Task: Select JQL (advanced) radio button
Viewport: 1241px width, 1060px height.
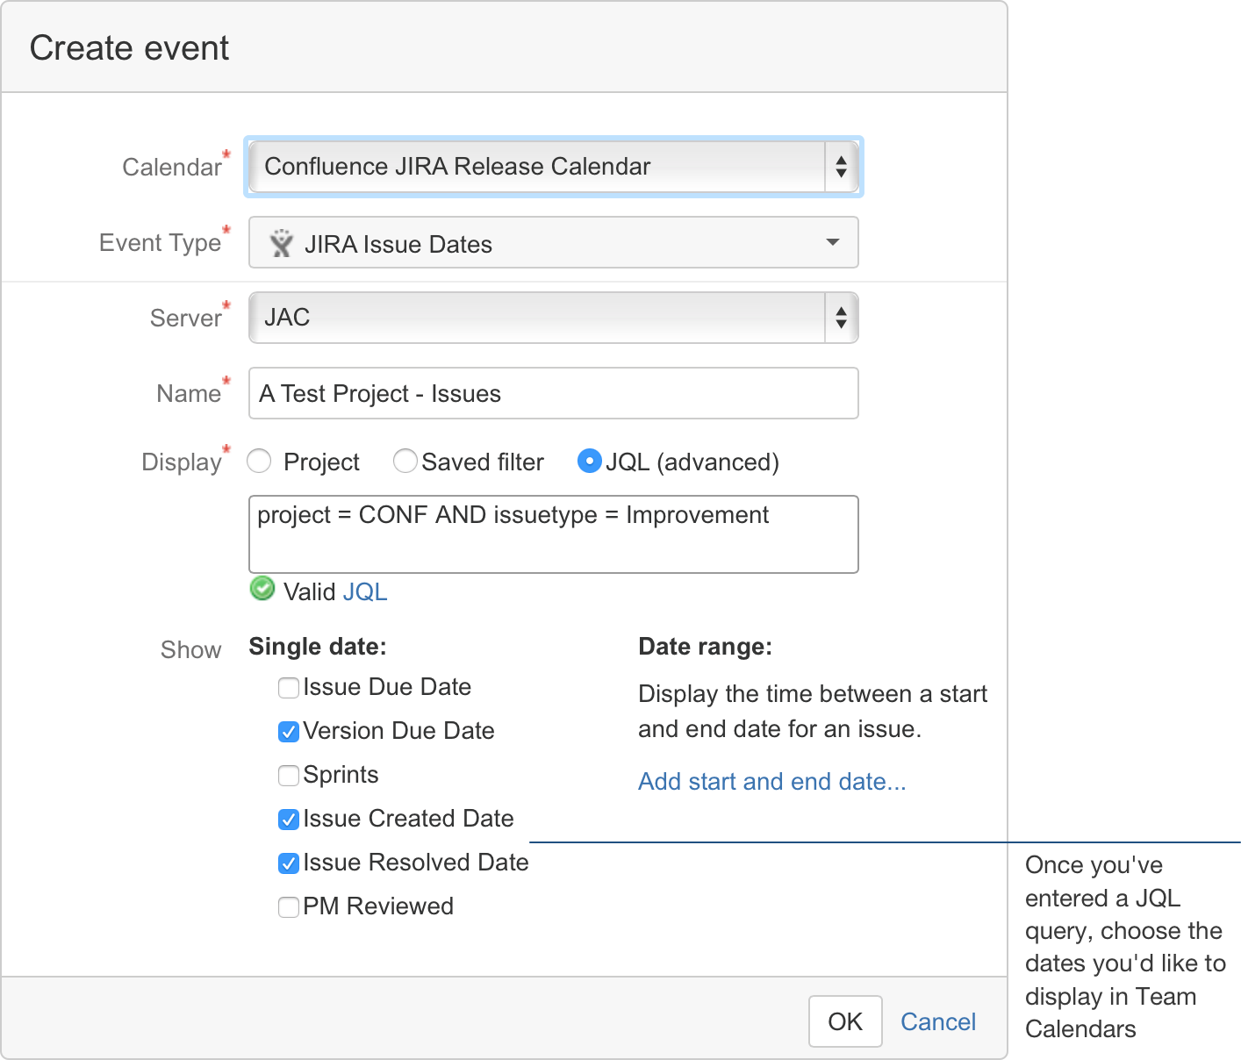Action: 590,462
